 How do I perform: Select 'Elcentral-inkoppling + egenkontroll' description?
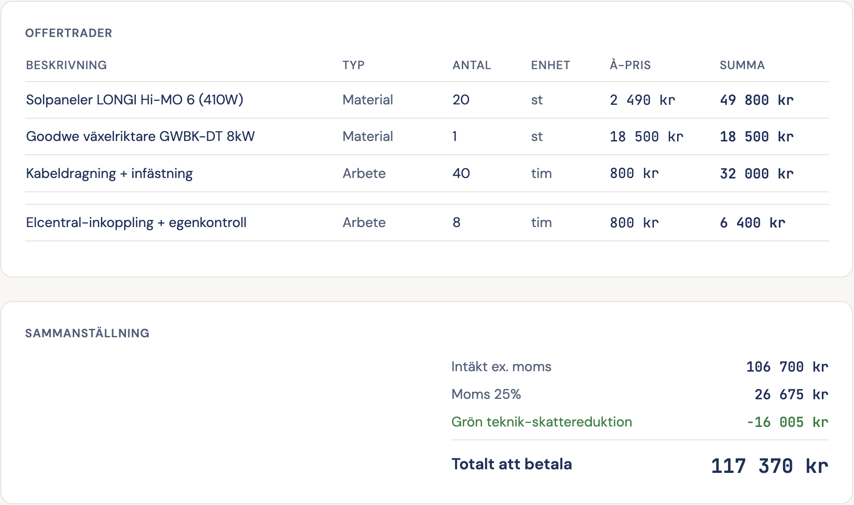[136, 222]
